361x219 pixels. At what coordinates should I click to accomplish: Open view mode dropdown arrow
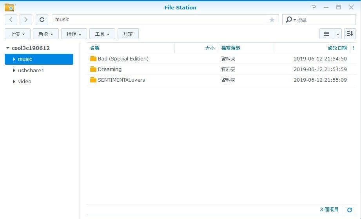click(338, 34)
